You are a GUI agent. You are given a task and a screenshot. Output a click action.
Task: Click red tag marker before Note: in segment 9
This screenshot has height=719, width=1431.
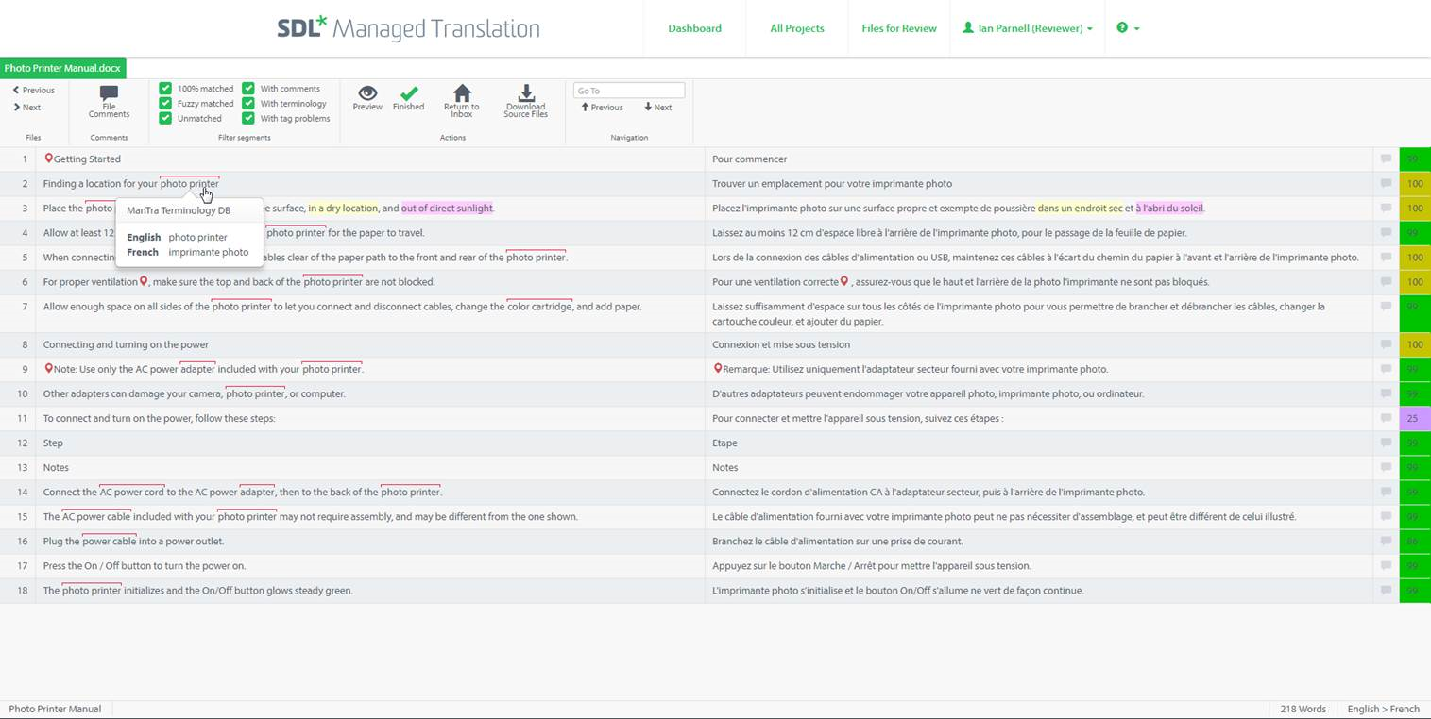(48, 368)
